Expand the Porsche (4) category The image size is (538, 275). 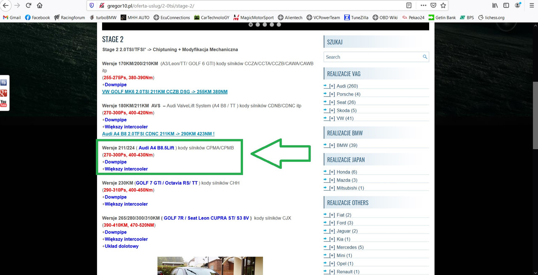332,94
